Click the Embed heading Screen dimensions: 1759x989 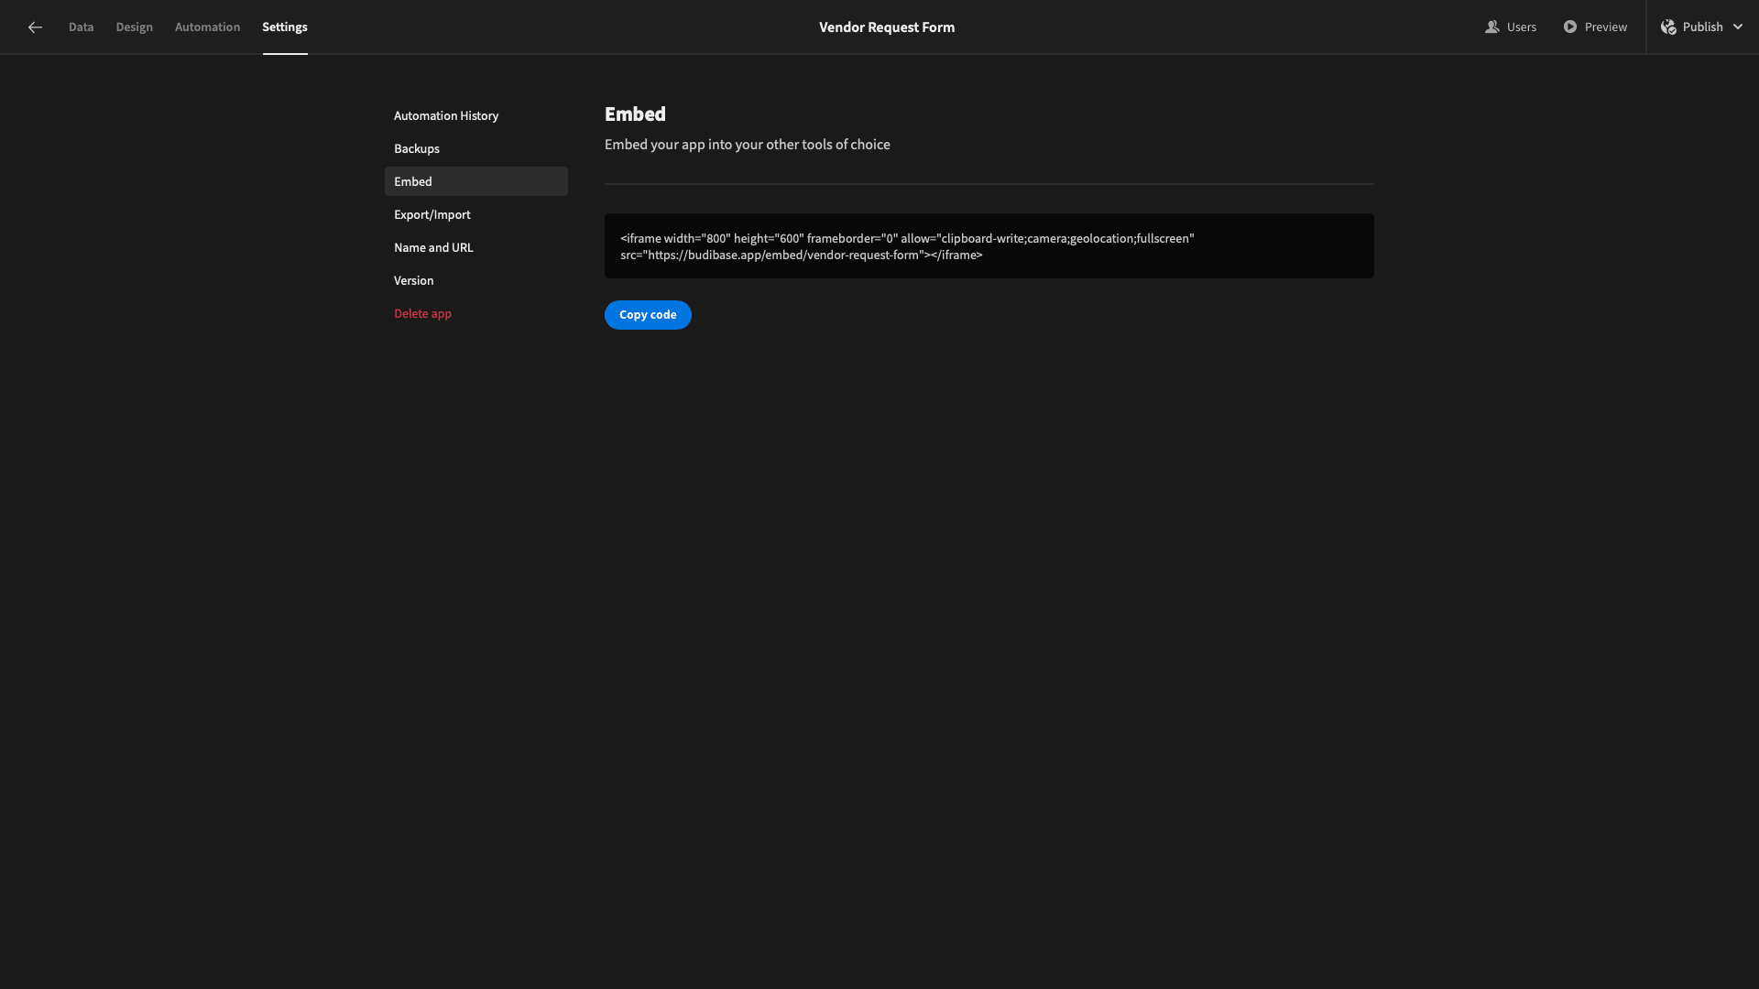(x=635, y=114)
